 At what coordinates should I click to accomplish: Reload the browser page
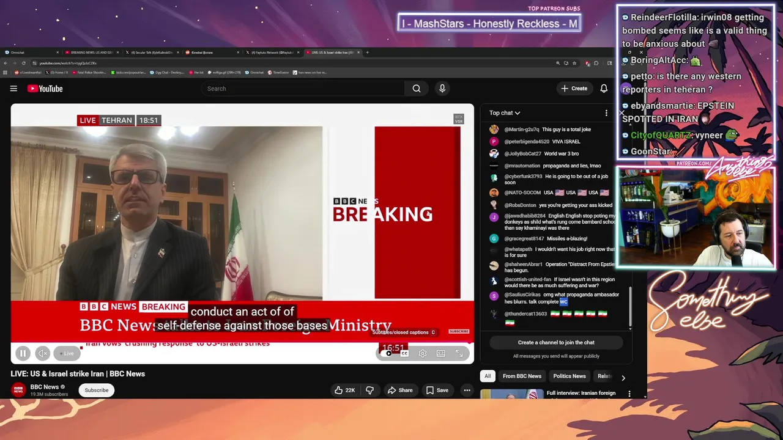click(x=24, y=63)
